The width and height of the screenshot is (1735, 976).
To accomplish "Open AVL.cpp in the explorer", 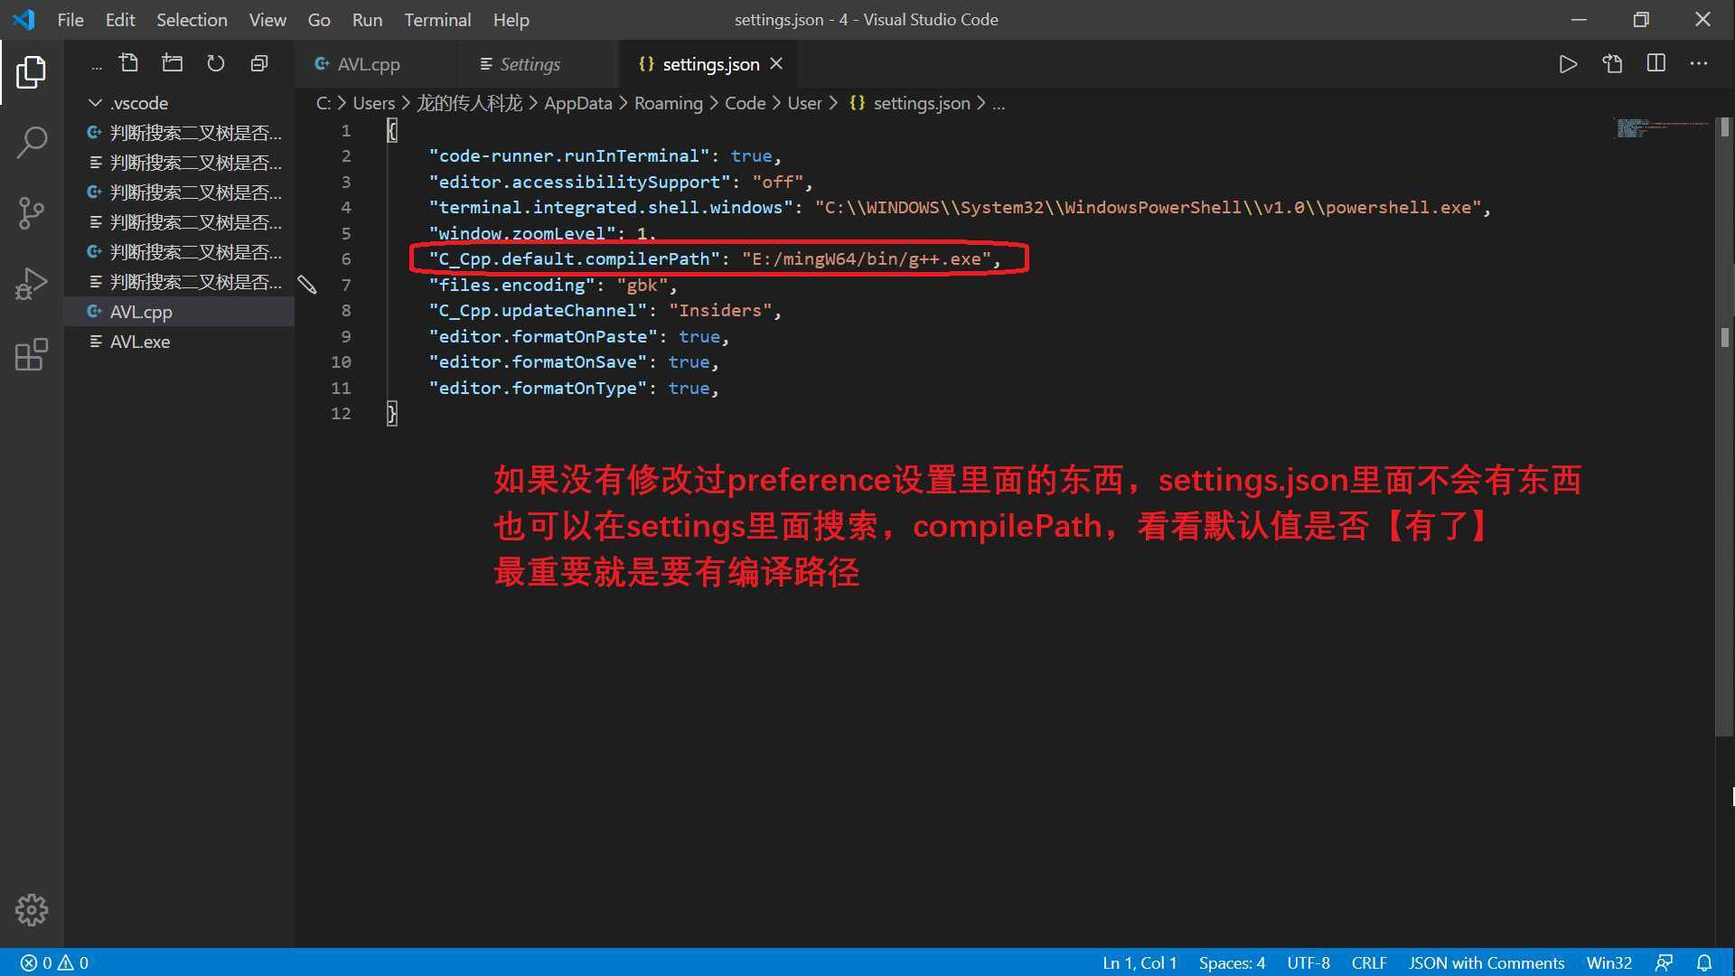I will click(x=179, y=312).
